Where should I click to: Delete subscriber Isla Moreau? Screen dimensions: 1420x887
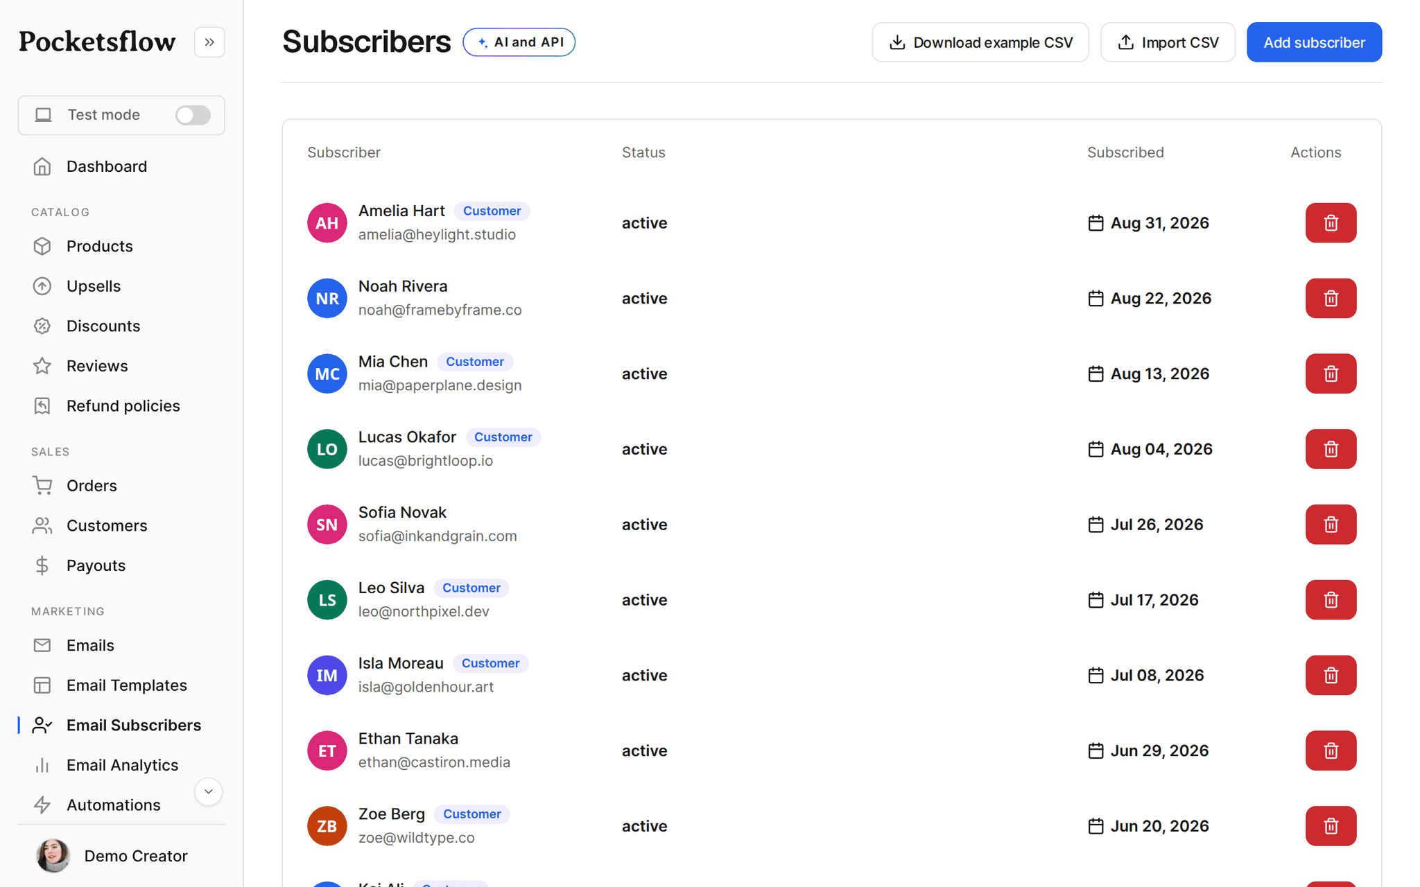1331,676
